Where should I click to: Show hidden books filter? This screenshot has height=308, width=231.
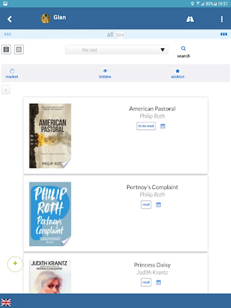point(105,73)
